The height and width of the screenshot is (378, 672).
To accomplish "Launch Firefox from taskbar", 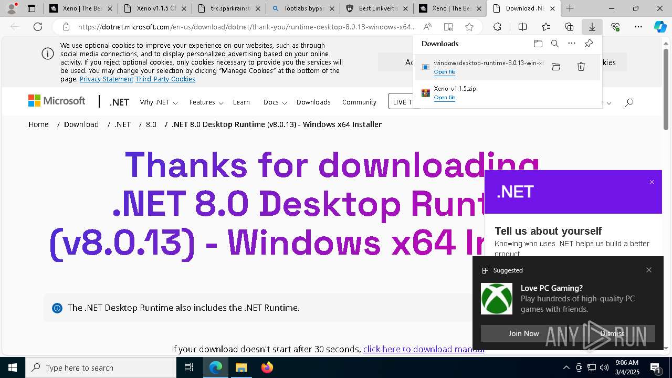I will click(267, 367).
